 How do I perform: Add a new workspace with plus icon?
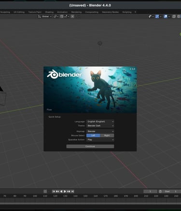coord(135,12)
